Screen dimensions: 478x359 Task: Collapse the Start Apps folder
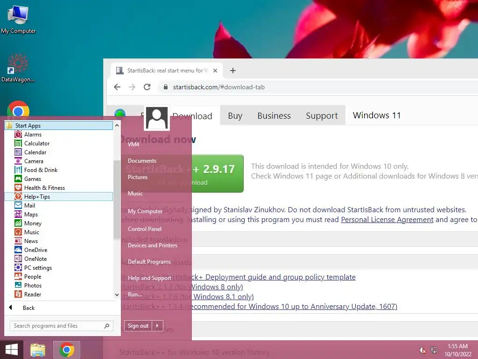[x=59, y=125]
